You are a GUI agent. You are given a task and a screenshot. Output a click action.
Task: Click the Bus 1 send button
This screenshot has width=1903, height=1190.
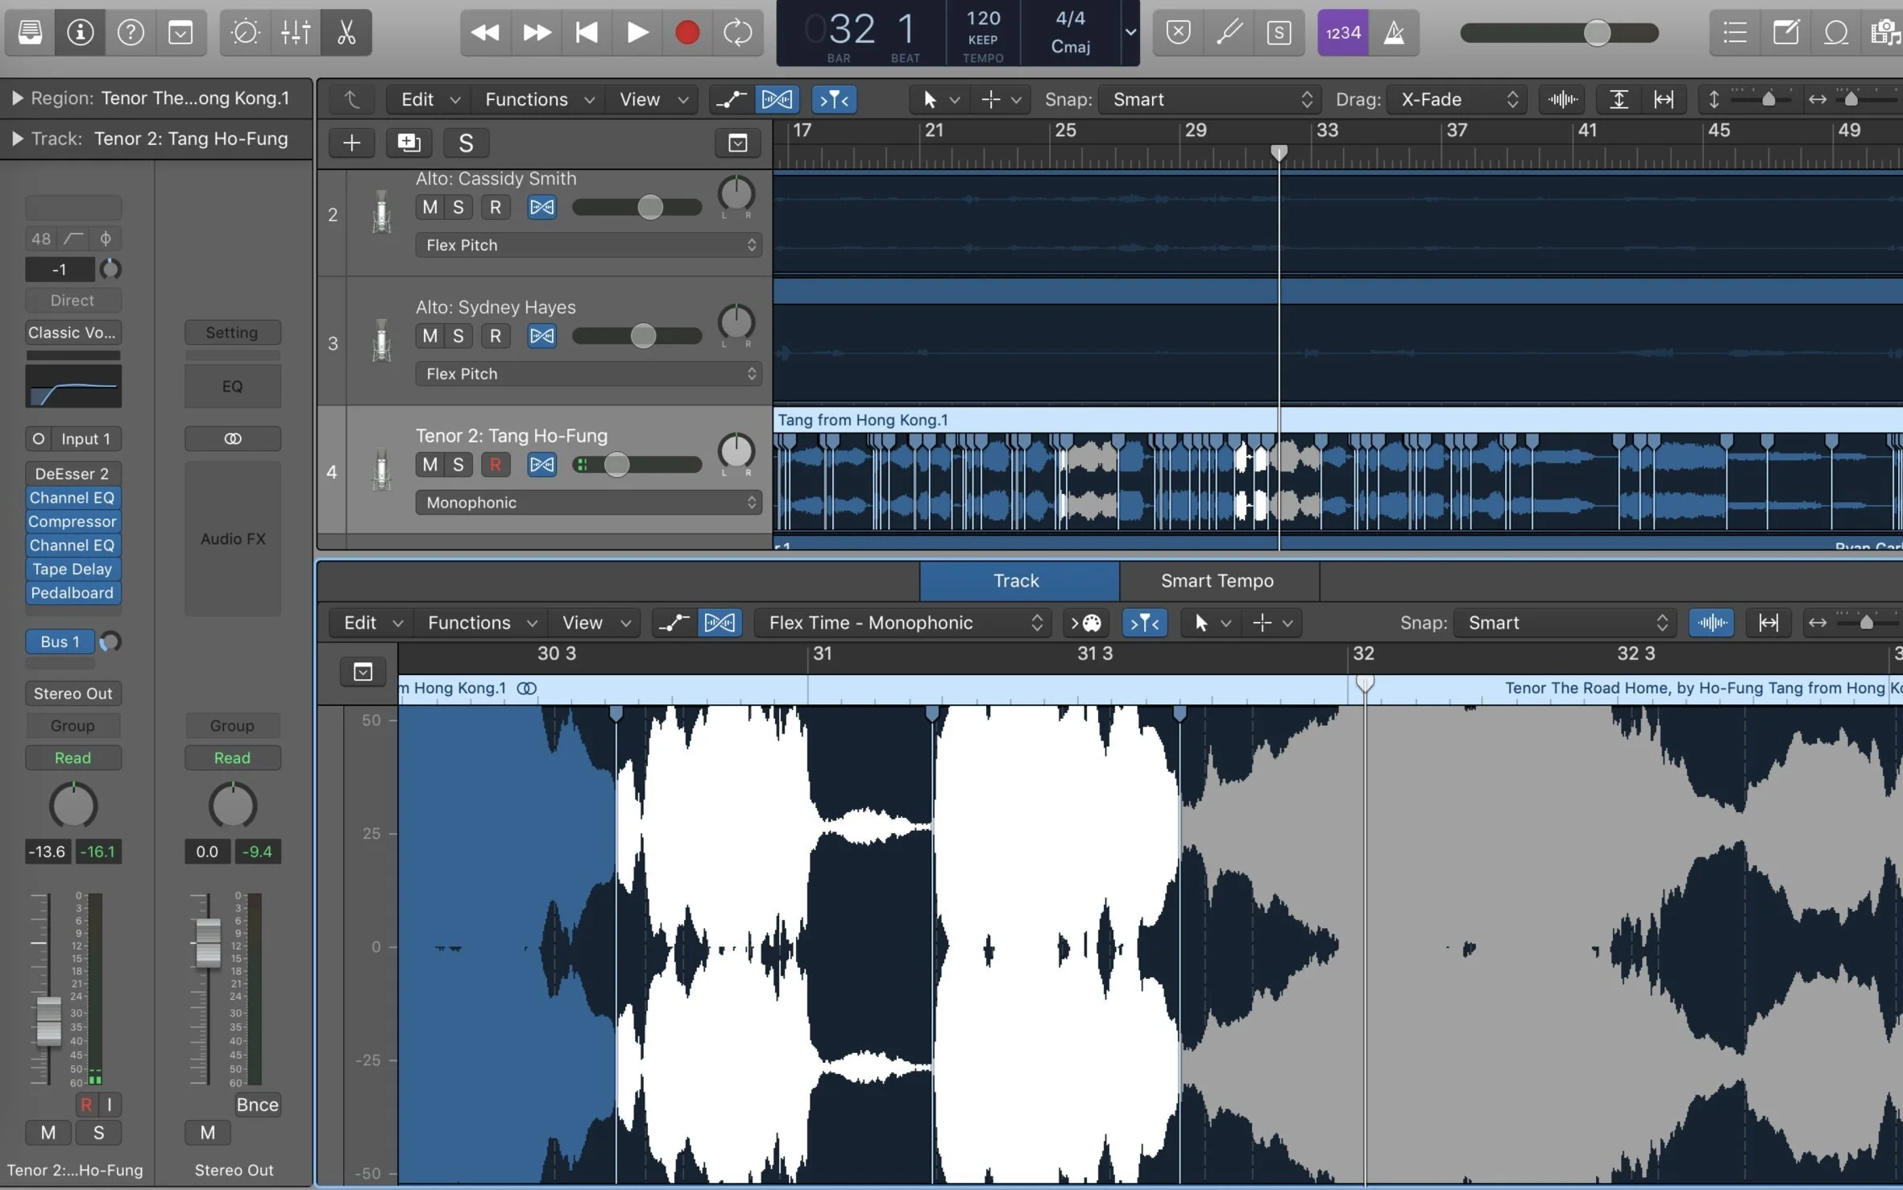tap(60, 642)
